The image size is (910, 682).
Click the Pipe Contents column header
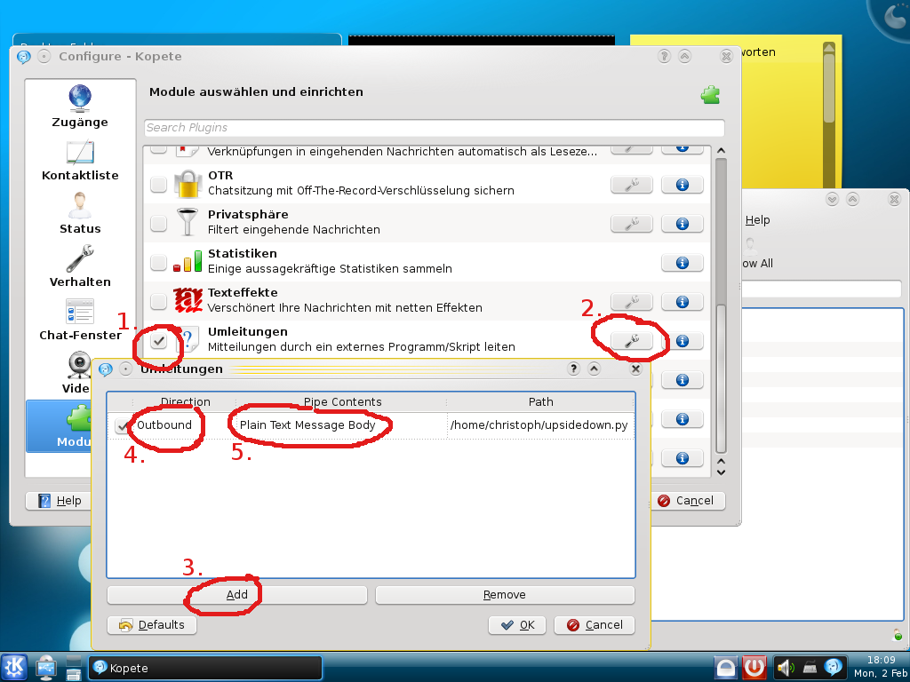pyautogui.click(x=342, y=402)
